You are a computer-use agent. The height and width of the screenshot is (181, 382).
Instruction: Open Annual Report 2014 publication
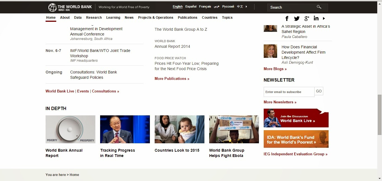(172, 46)
